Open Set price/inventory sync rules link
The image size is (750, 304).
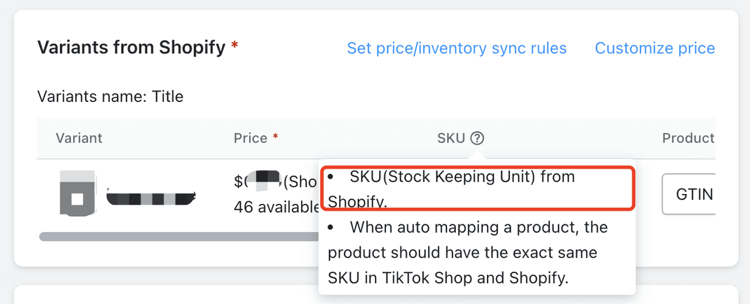pos(457,48)
